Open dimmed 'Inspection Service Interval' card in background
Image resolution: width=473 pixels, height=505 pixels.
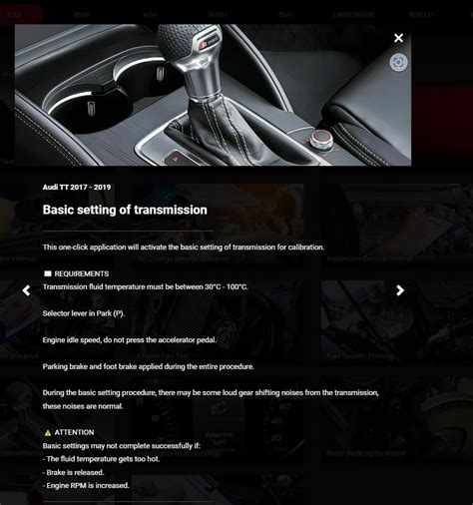pyautogui.click(x=370, y=258)
